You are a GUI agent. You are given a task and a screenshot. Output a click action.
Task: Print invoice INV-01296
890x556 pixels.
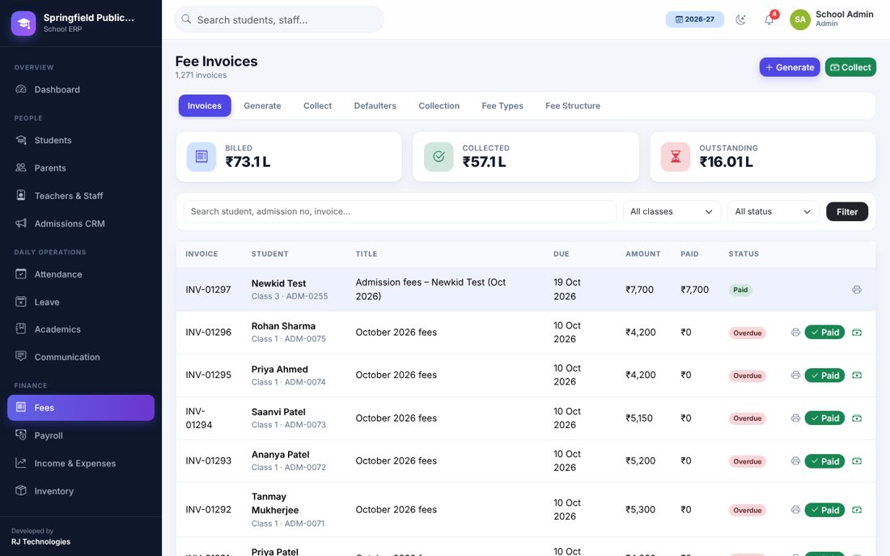click(x=795, y=333)
